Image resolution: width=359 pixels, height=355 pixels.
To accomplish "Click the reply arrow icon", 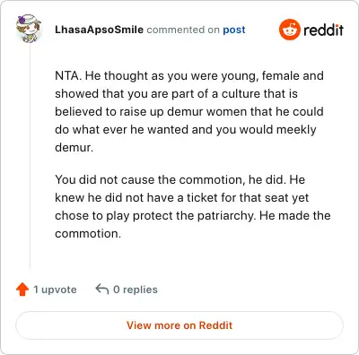I will tap(102, 290).
